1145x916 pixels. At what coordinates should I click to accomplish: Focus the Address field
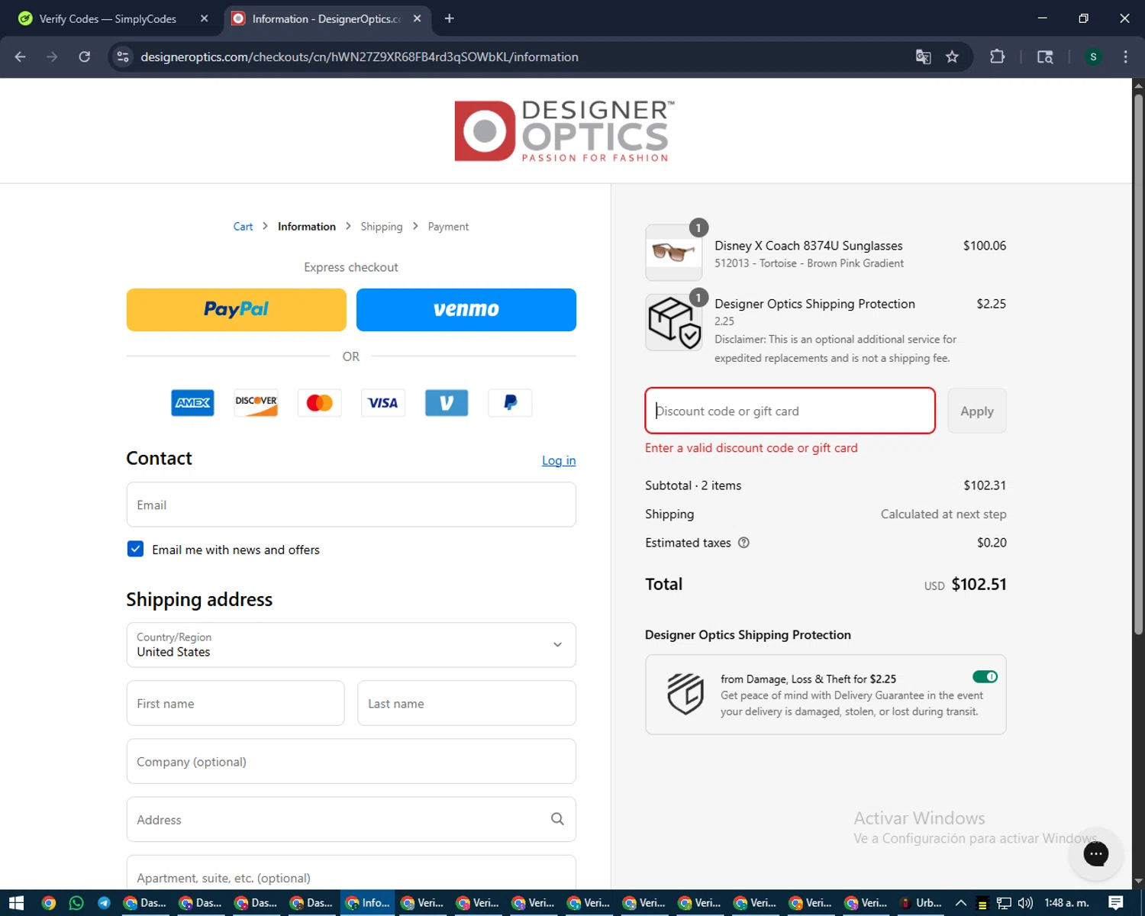(x=351, y=819)
